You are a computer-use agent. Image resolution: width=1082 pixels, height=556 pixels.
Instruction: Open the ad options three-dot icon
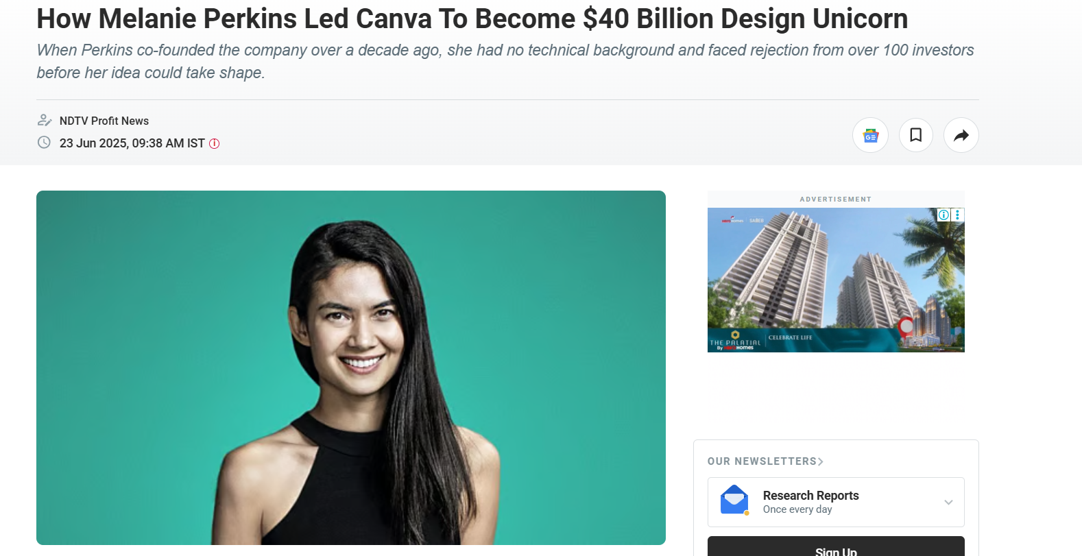tap(957, 215)
